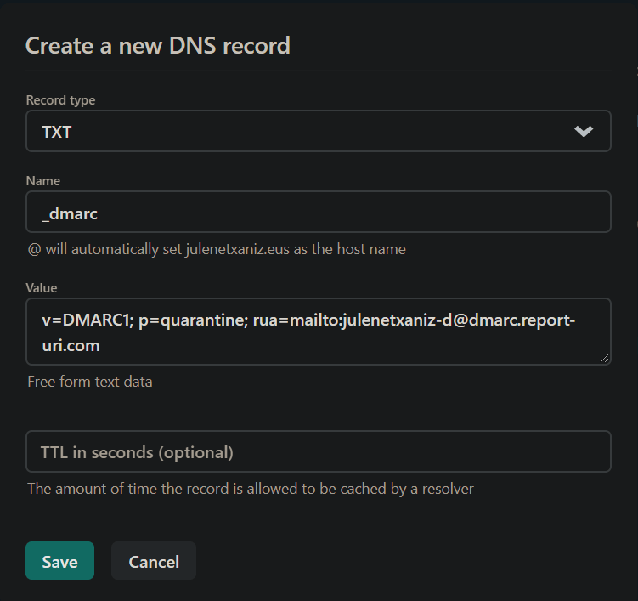Click the 'Name' field label
This screenshot has height=601, width=638.
coord(43,181)
